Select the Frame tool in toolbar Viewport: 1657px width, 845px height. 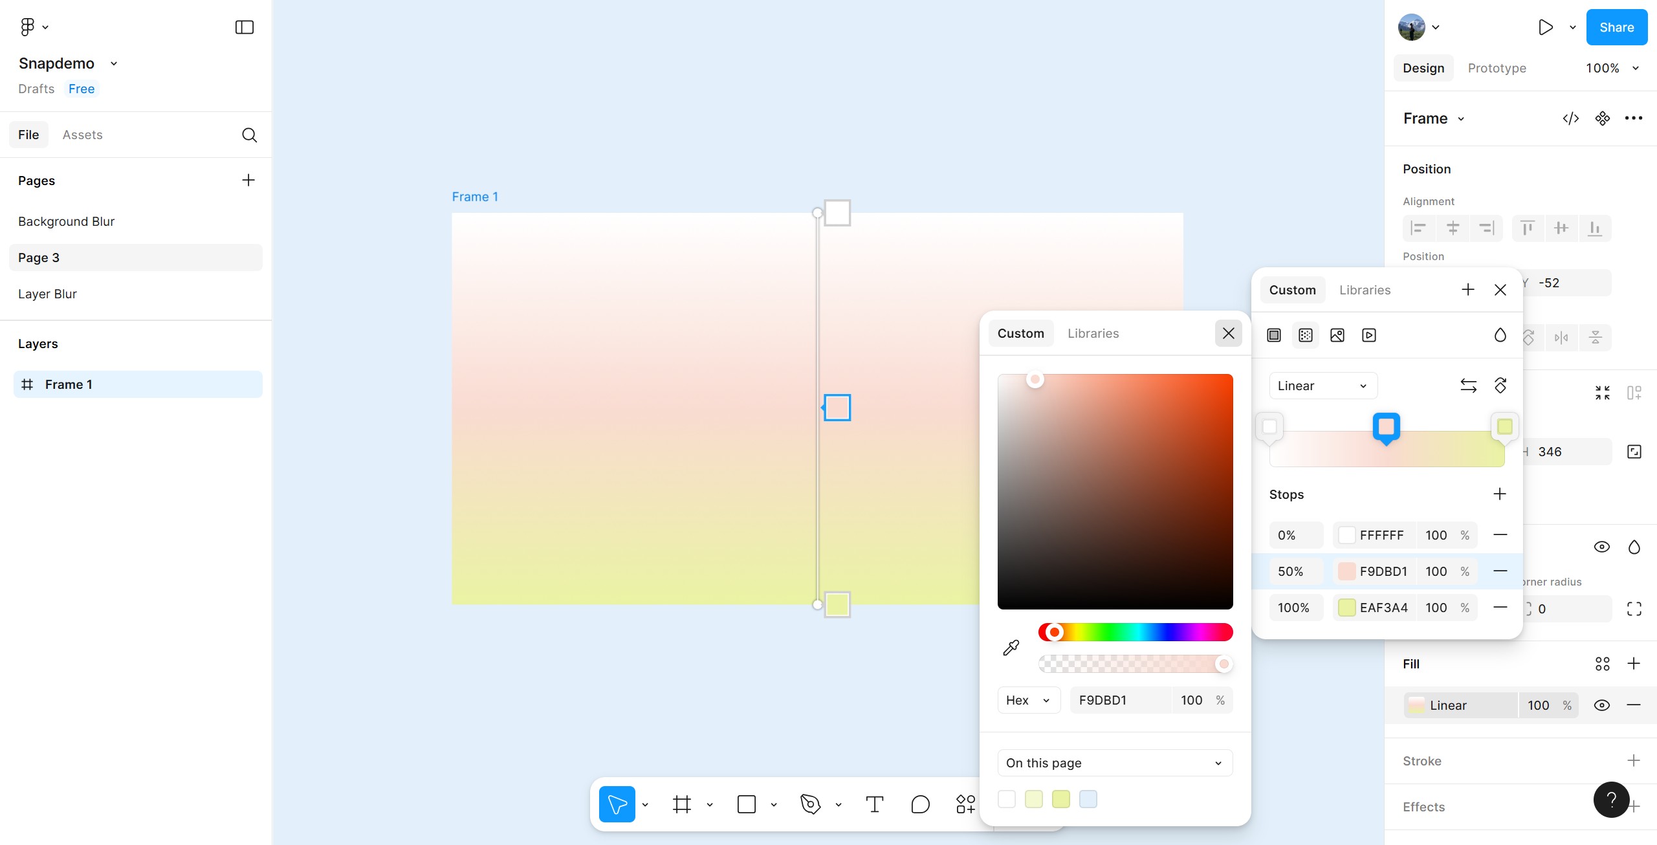pyautogui.click(x=681, y=804)
